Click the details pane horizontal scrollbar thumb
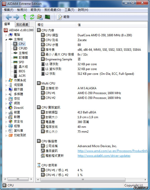The width and height of the screenshot is (150, 190). pos(83,180)
